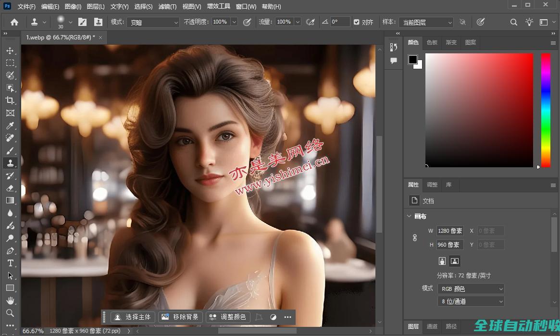This screenshot has height=336, width=560.
Task: Open the 模式 blend mode dropdown
Action: (153, 22)
